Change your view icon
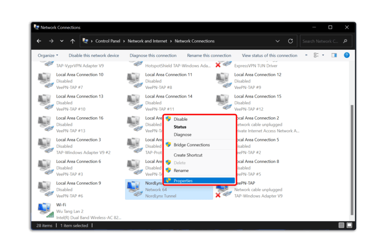 coord(316,55)
